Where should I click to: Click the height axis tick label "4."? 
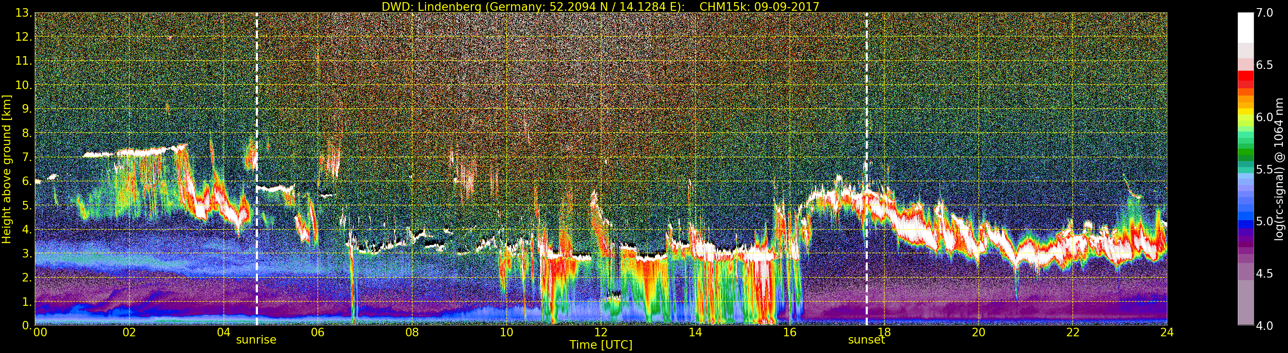27,229
